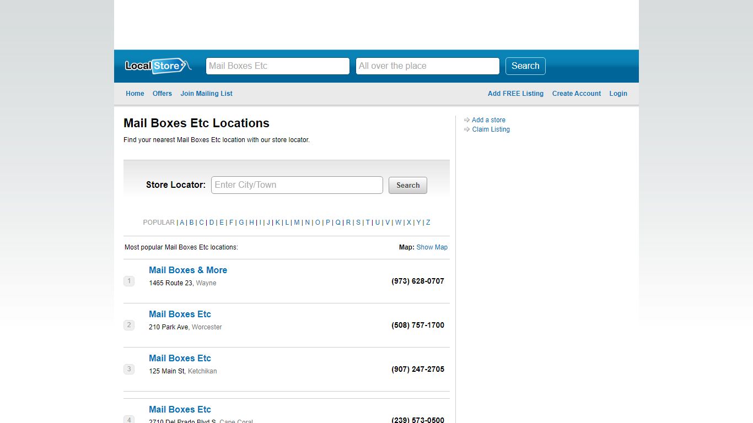Viewport: 753px width, 423px height.
Task: Filter locations by letter S
Action: (x=358, y=223)
